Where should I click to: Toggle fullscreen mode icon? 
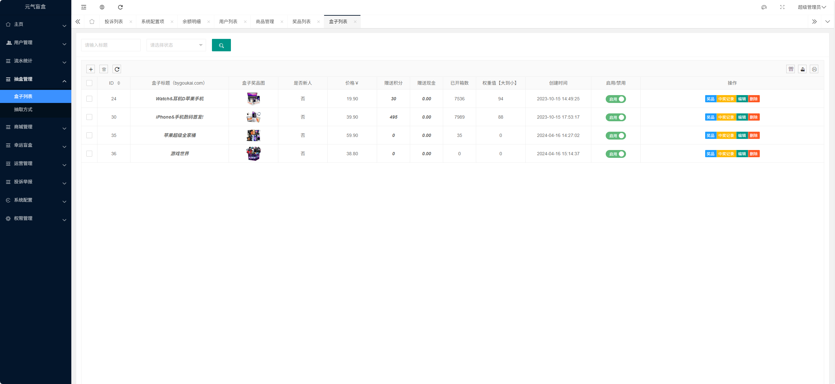tap(782, 7)
